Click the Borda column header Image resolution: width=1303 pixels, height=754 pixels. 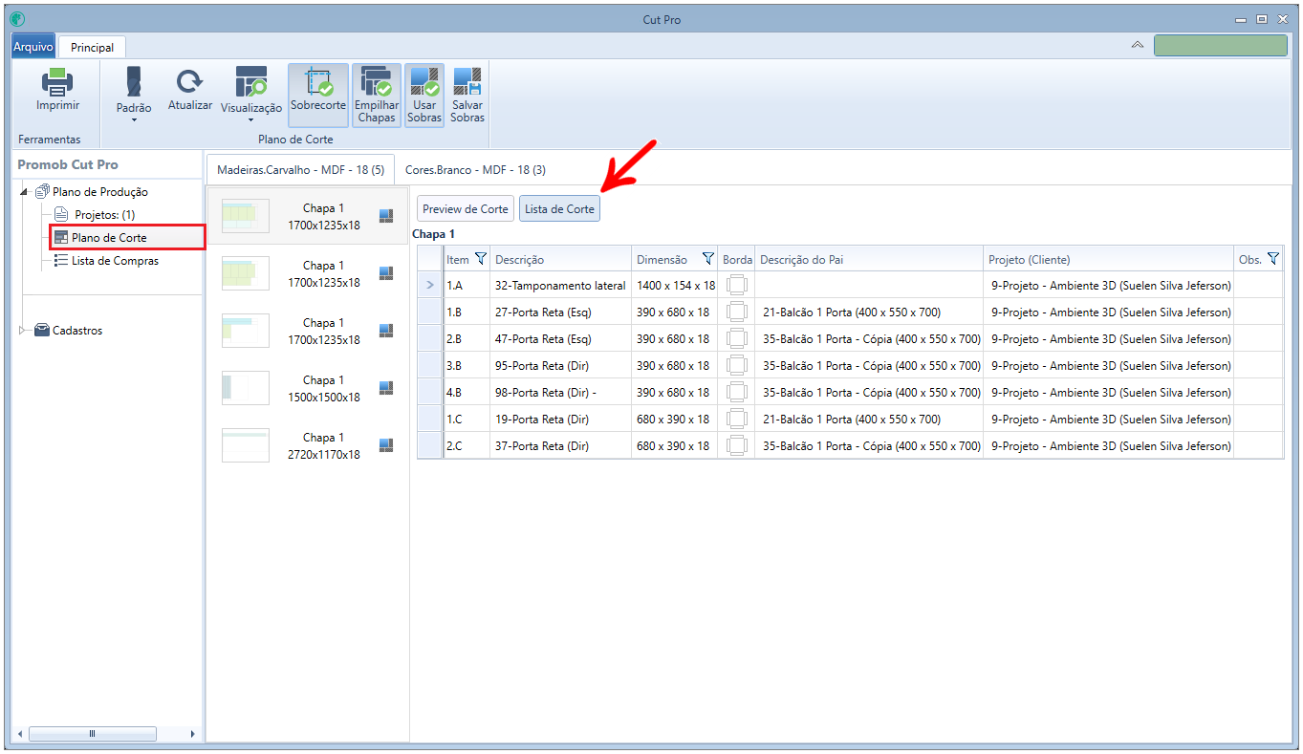[737, 259]
